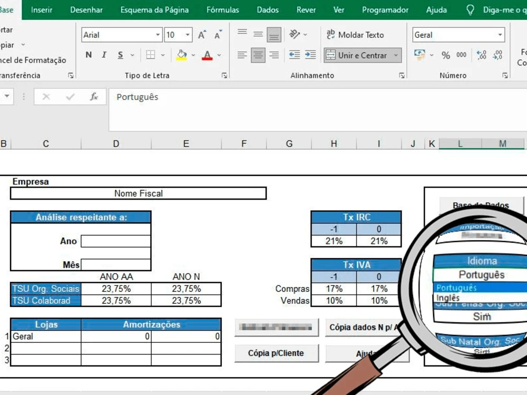Apply italic with the I button

click(104, 55)
